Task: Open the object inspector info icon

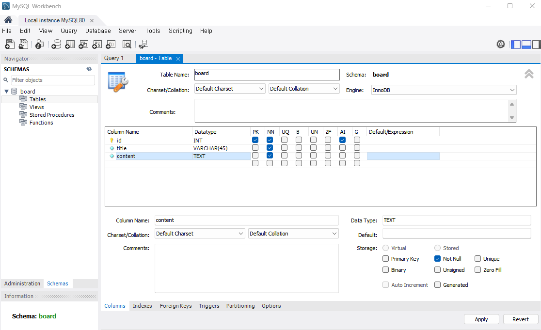Action: (x=39, y=44)
